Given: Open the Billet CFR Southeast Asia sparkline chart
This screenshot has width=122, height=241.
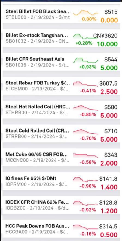Looking at the screenshot, I should click(x=86, y=60).
